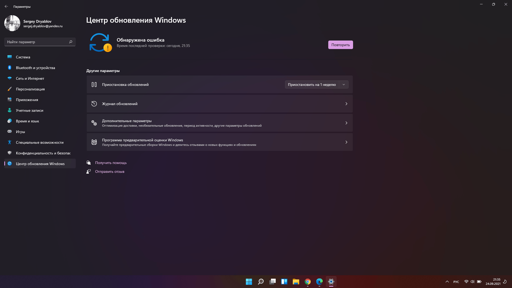
Task: Click the pause icon beside Приостановка обновлений
Action: point(94,85)
